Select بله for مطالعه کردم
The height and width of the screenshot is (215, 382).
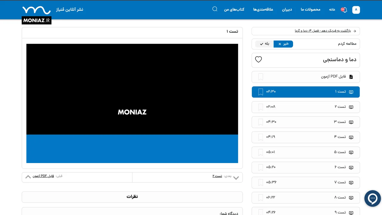point(264,44)
